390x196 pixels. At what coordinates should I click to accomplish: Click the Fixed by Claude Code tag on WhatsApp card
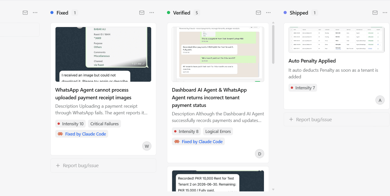point(82,134)
